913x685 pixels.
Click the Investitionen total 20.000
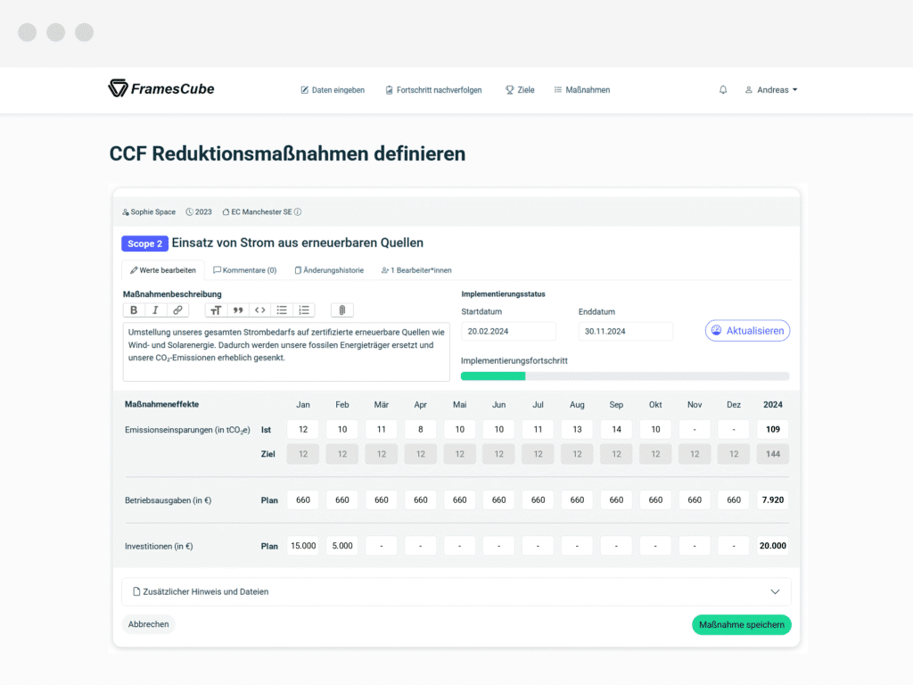pyautogui.click(x=773, y=546)
